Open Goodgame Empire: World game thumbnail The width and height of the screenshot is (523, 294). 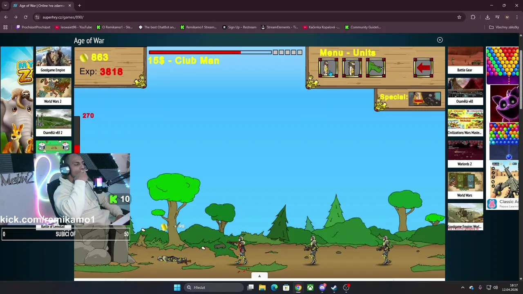click(465, 216)
